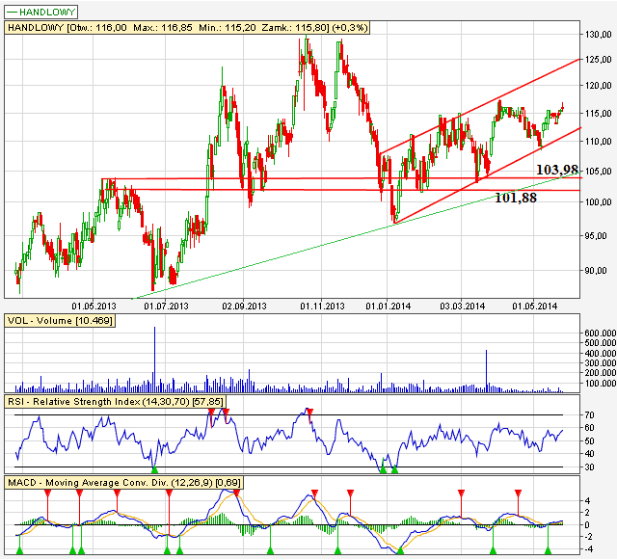Select the 01.01.2014 date label
The width and height of the screenshot is (617, 560).
tap(388, 306)
